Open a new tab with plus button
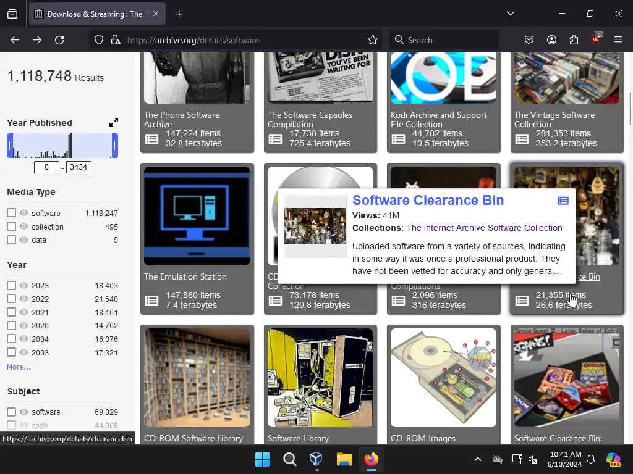 [x=179, y=14]
